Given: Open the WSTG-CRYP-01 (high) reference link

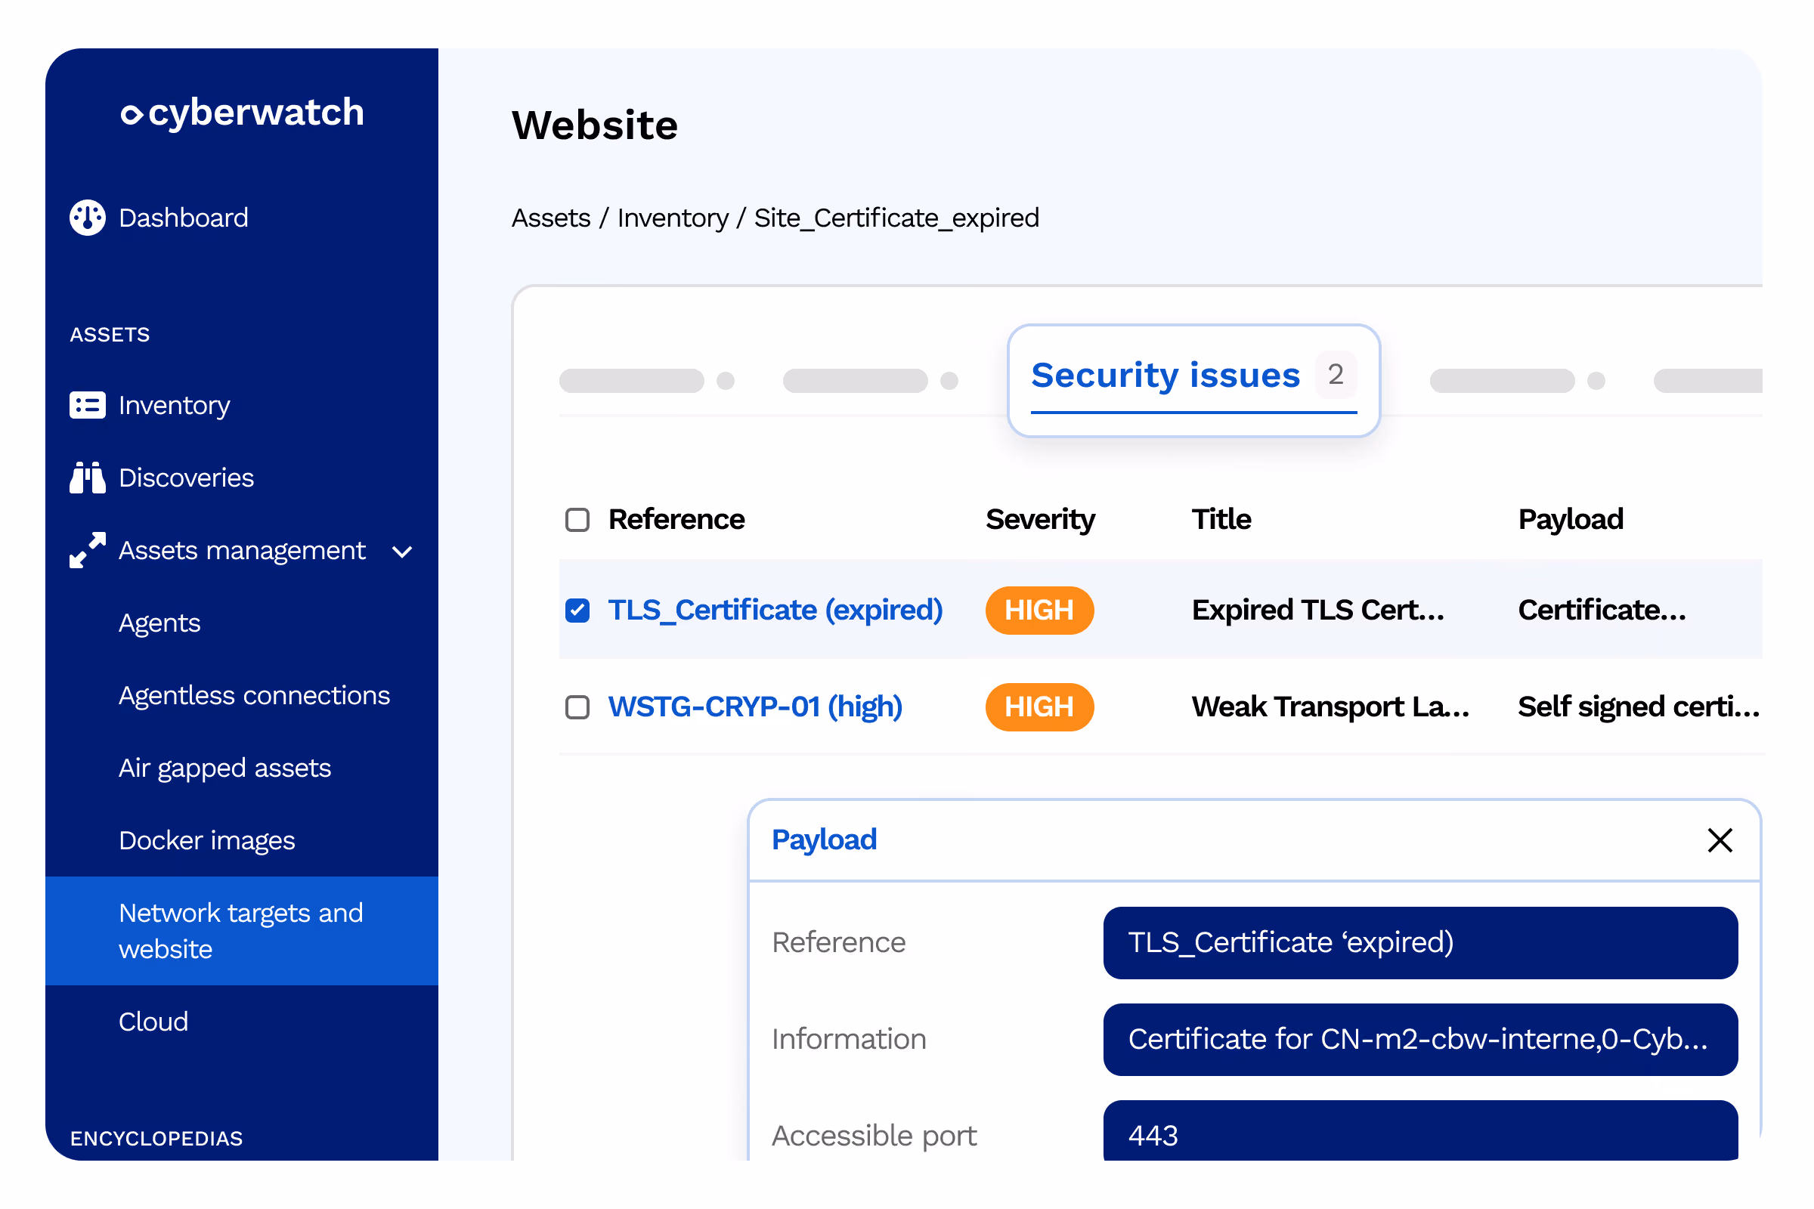Looking at the screenshot, I should [x=755, y=707].
